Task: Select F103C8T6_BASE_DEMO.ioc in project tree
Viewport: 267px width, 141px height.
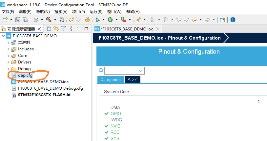Action: 43,82
